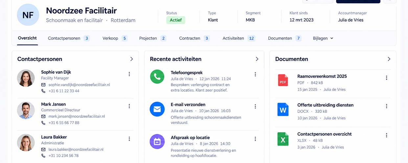
Task: Click the green Excel spreadsheet icon
Action: 283,139
